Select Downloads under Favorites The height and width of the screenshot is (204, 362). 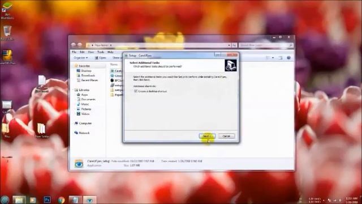(x=88, y=75)
